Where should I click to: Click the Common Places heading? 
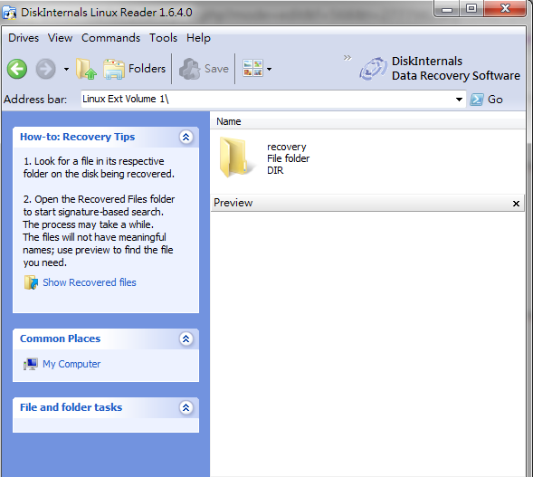pos(60,339)
